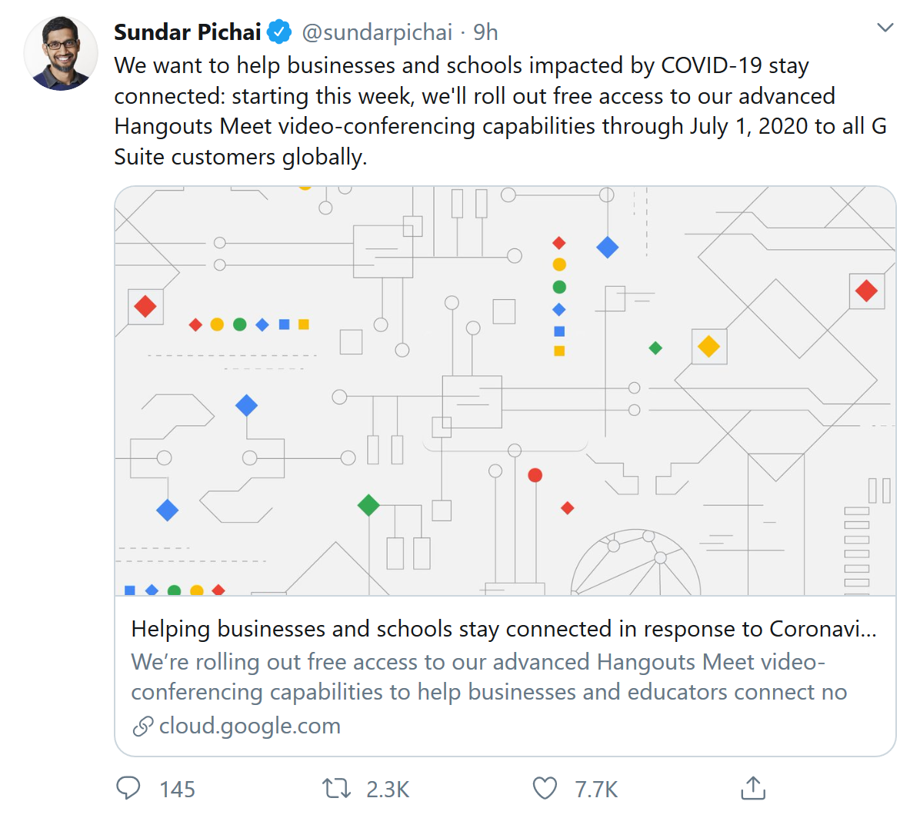
Task: Click the 2.3K retweets count
Action: [x=388, y=790]
